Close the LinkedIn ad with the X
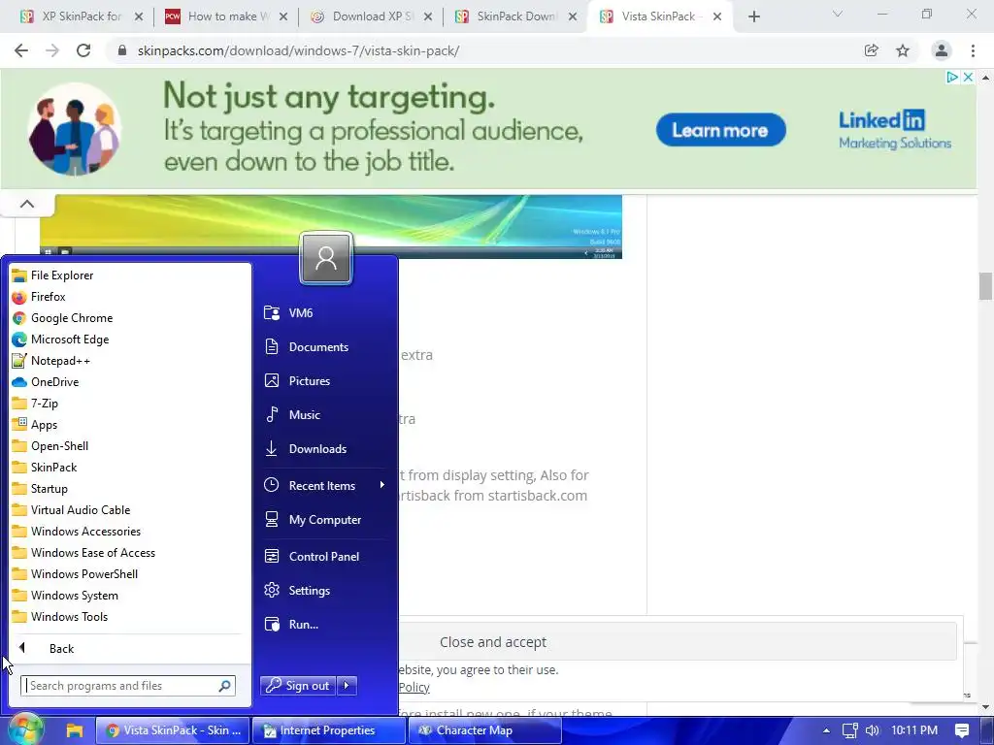The image size is (994, 745). [x=968, y=78]
